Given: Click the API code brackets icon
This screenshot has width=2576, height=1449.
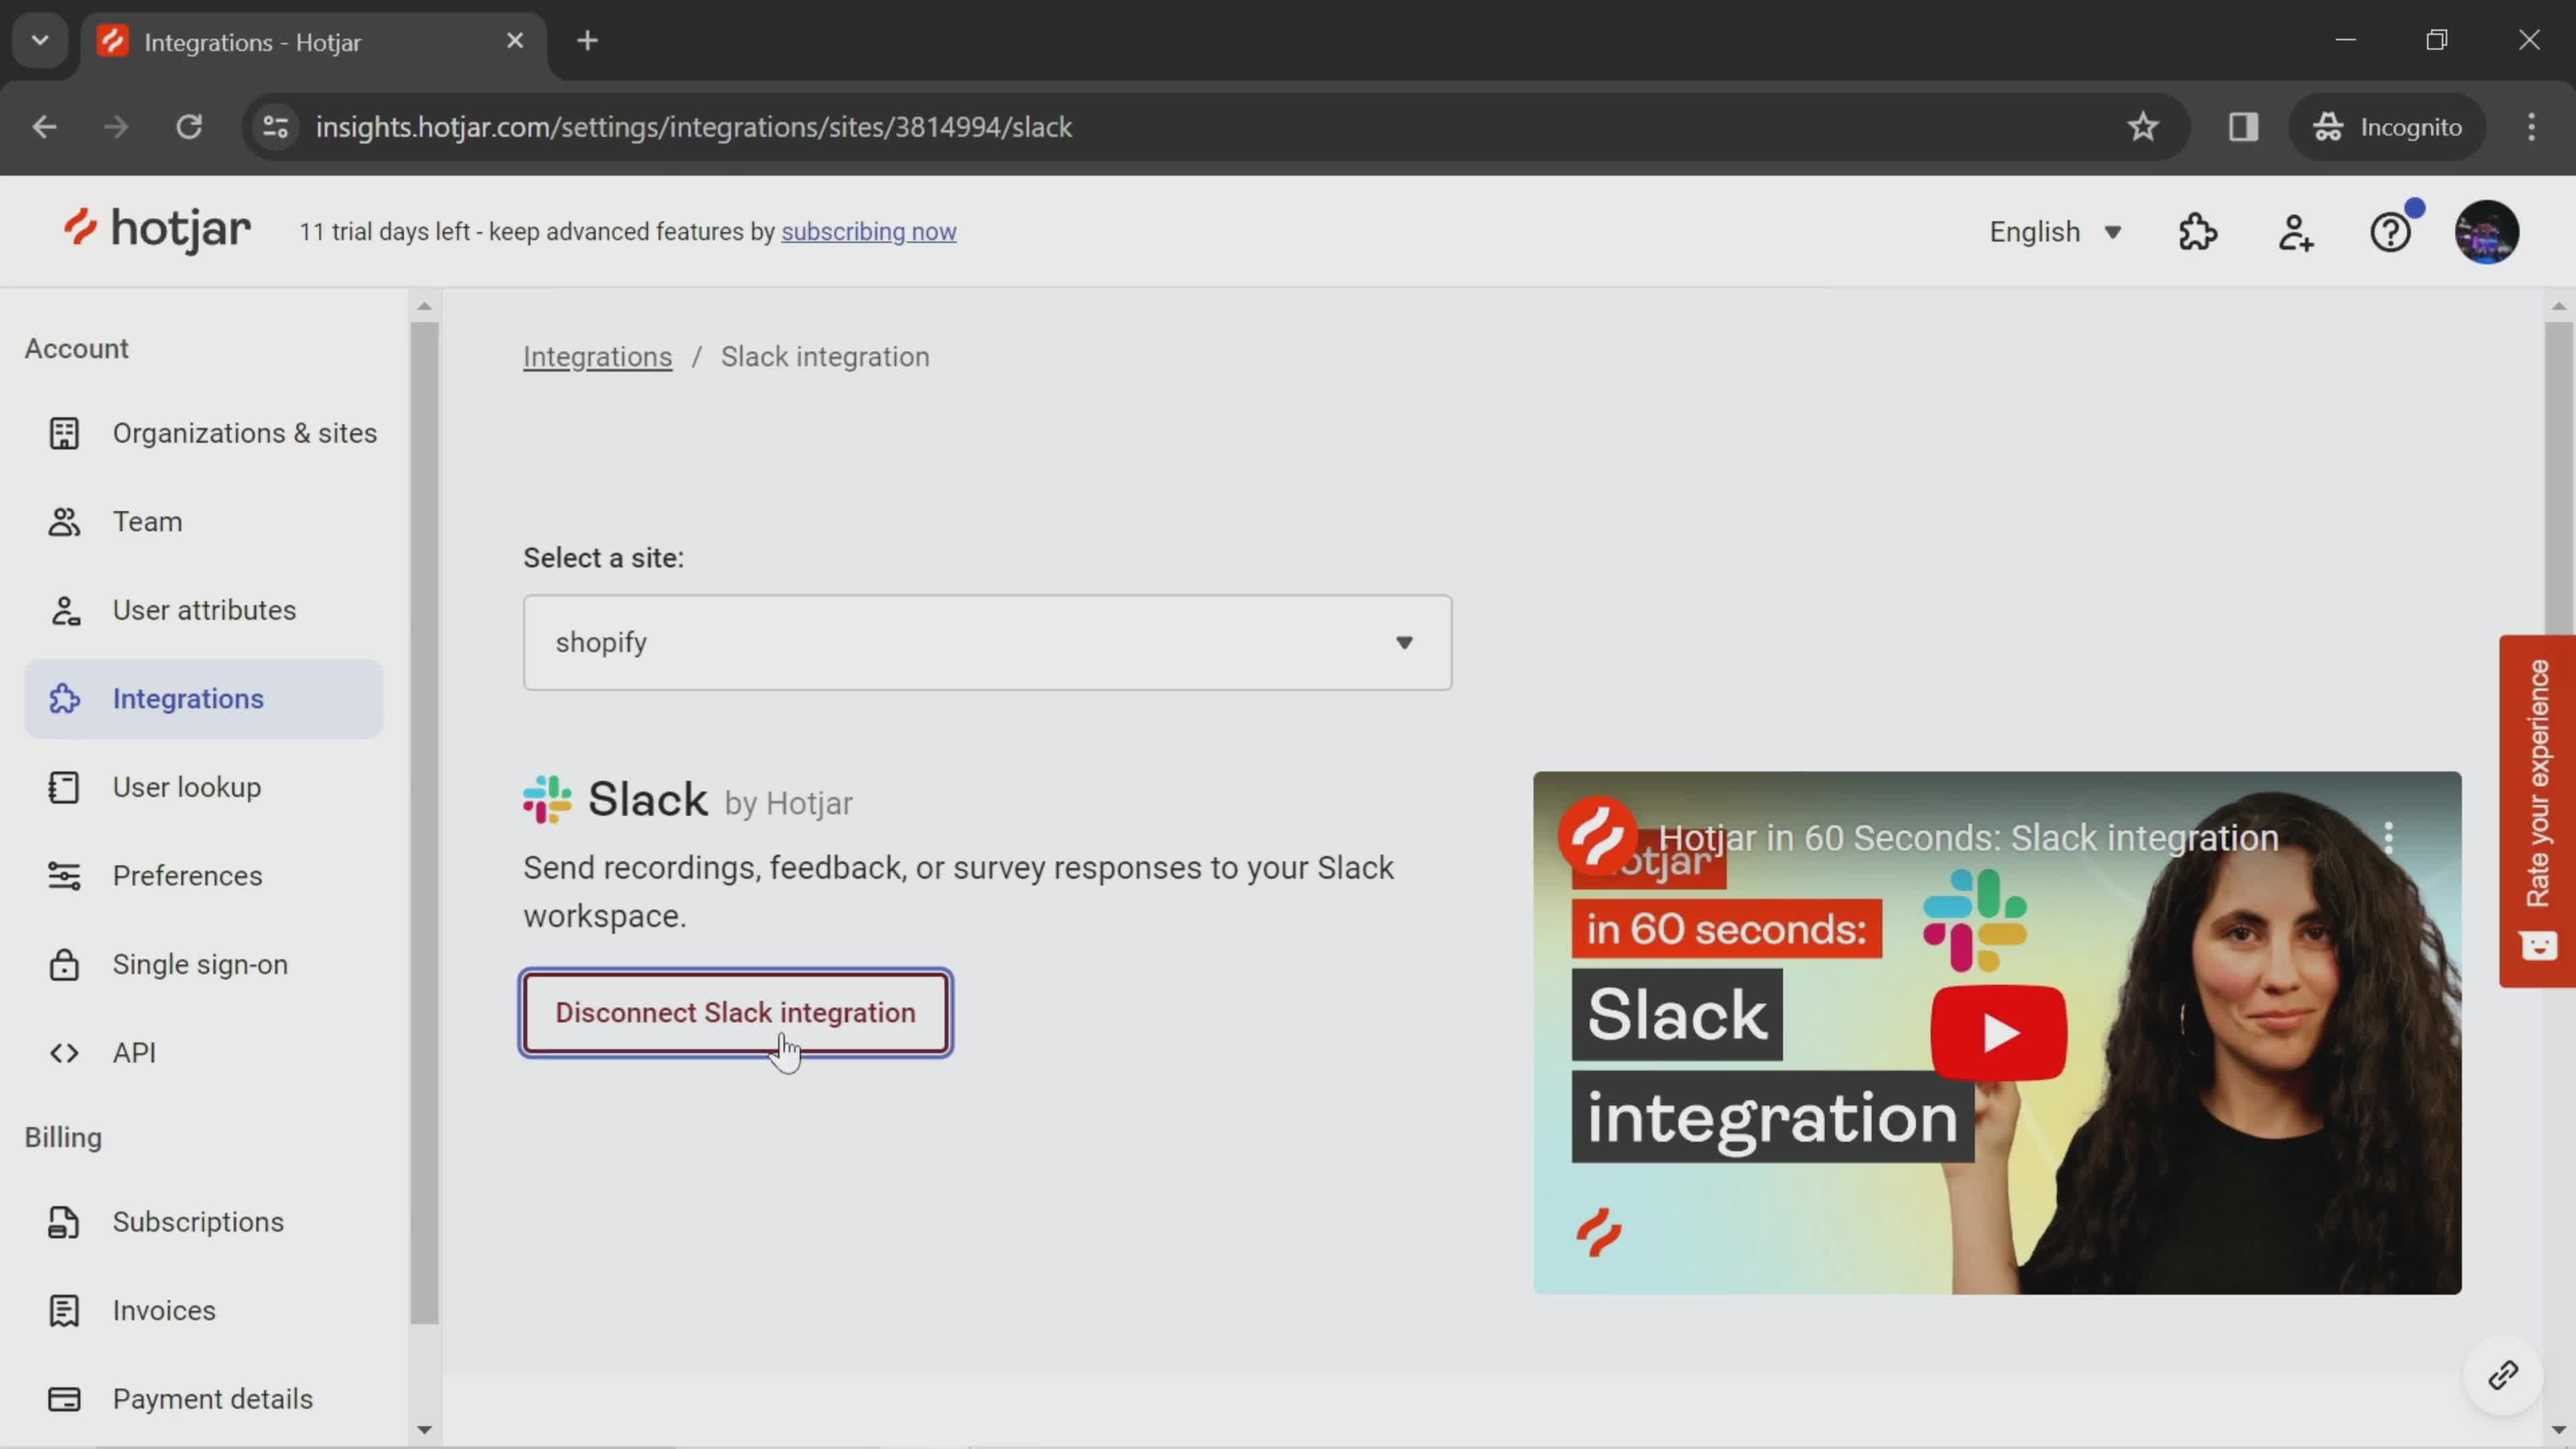Looking at the screenshot, I should click(x=64, y=1053).
